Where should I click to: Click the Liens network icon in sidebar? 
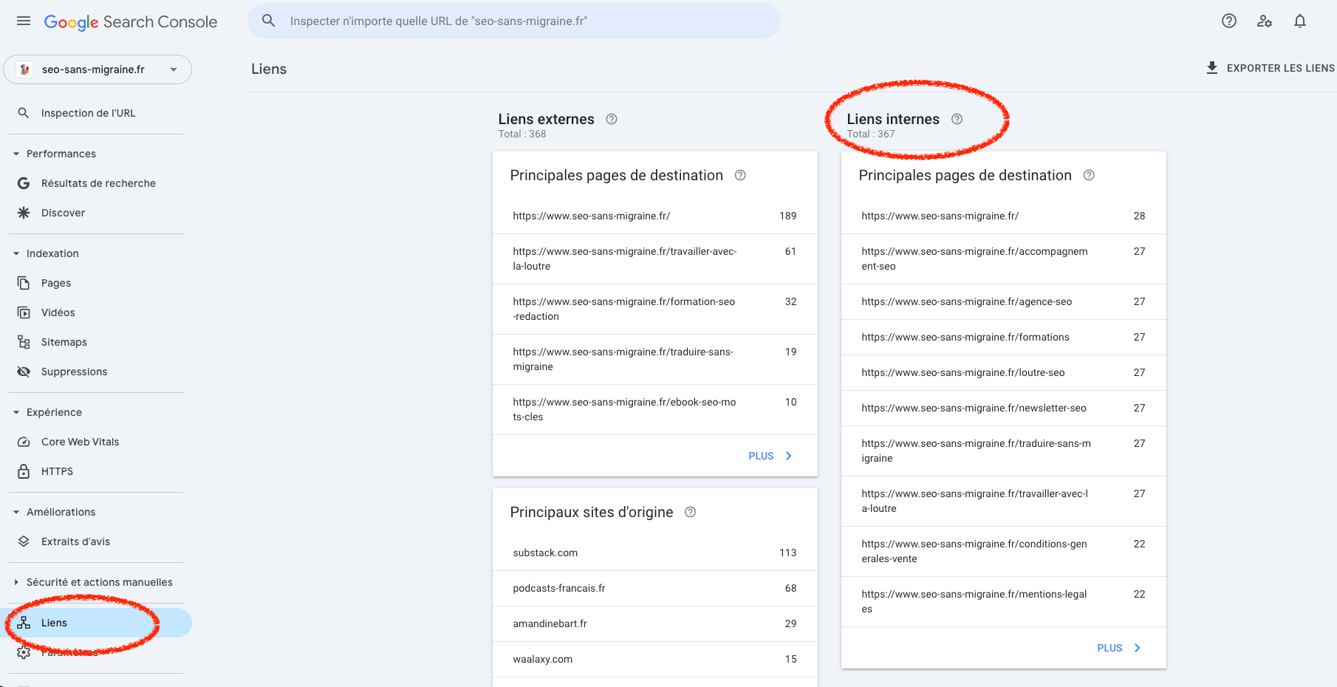click(x=24, y=623)
